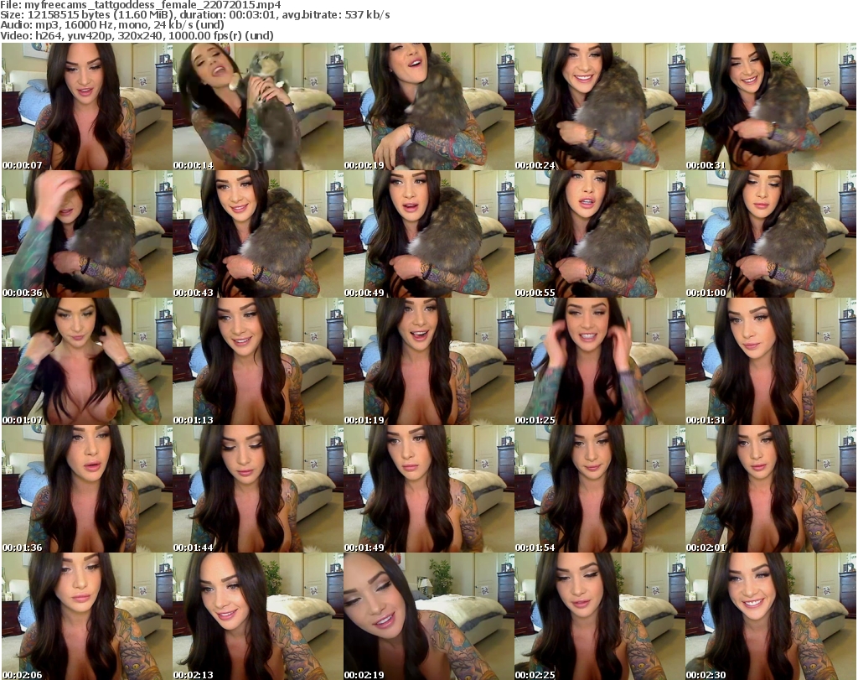Choose the 00:01:00 thumbnail
This screenshot has width=858, height=680.
pos(771,234)
